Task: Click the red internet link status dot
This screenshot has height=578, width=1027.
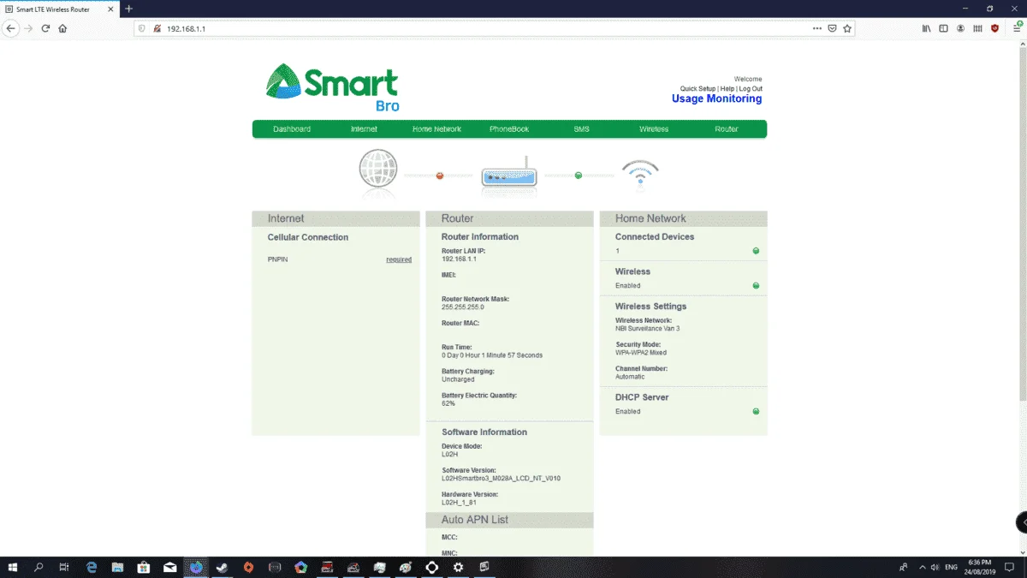Action: coord(440,176)
